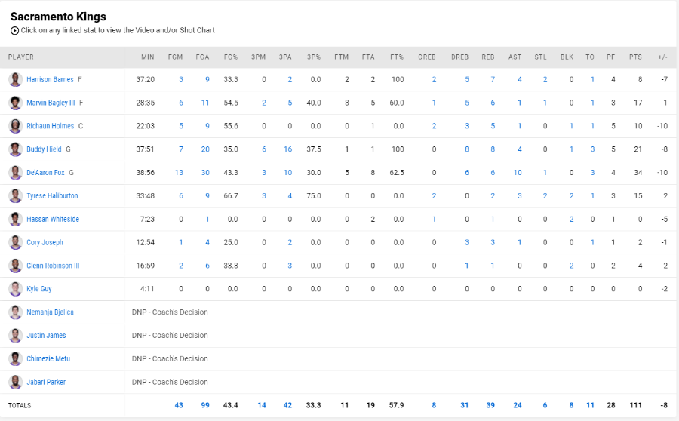679x421 pixels.
Task: Open Chimezie Metu player link
Action: tap(48, 358)
